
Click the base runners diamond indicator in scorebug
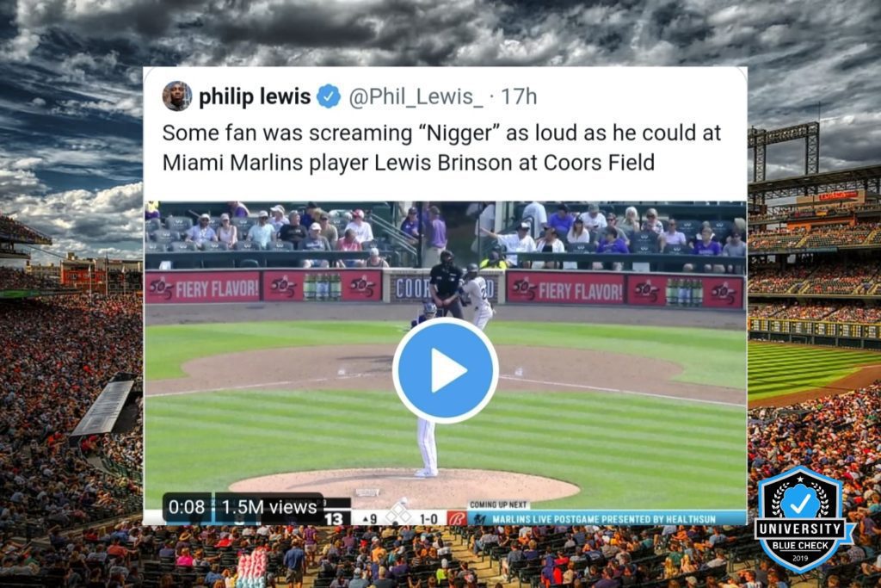tap(397, 514)
